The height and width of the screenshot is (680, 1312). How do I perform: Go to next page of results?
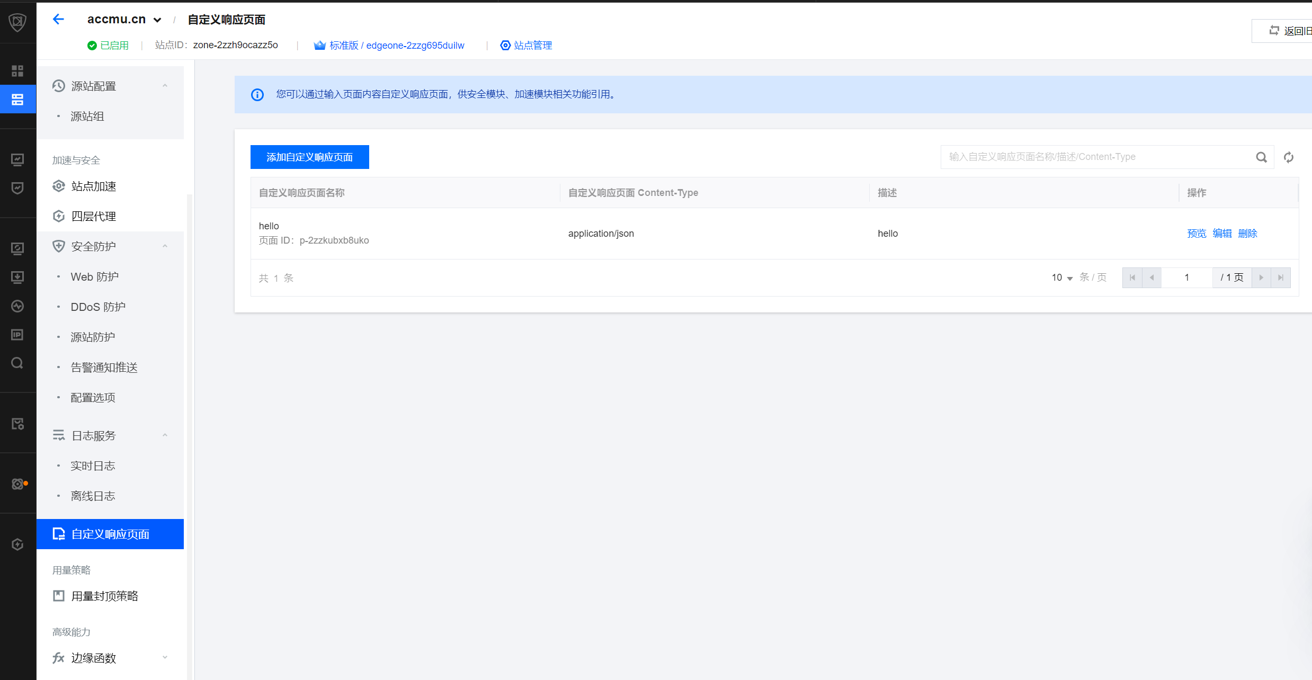(1261, 278)
